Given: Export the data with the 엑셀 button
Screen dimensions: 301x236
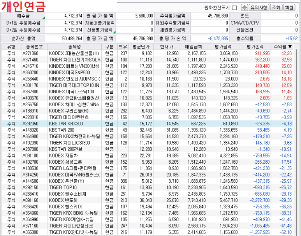Looking at the screenshot, I should point(289,8).
